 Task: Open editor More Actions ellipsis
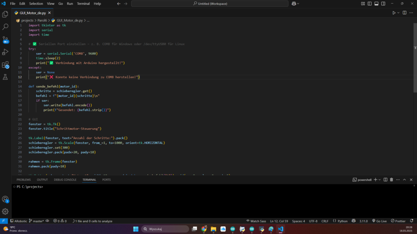411,13
